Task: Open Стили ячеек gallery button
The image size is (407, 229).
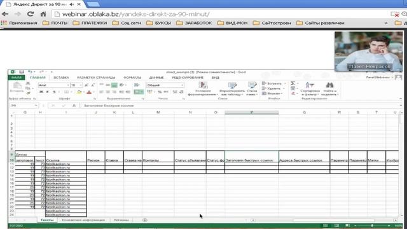Action: click(x=252, y=88)
